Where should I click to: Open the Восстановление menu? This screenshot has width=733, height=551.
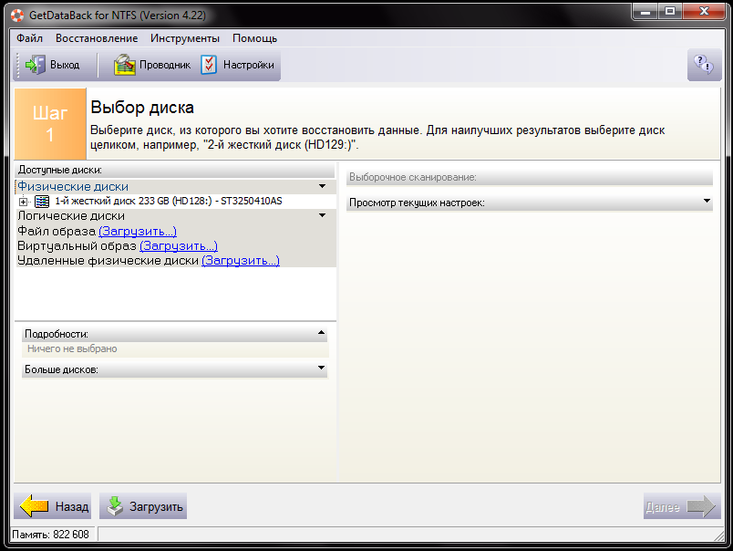click(97, 38)
